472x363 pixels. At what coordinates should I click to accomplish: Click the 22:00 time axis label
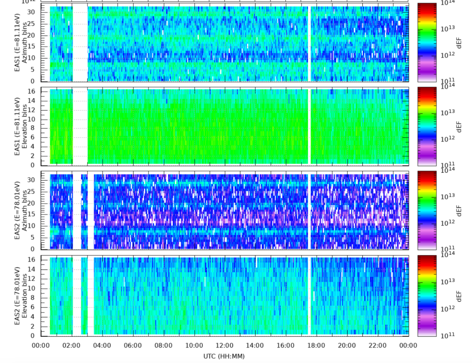click(378, 345)
